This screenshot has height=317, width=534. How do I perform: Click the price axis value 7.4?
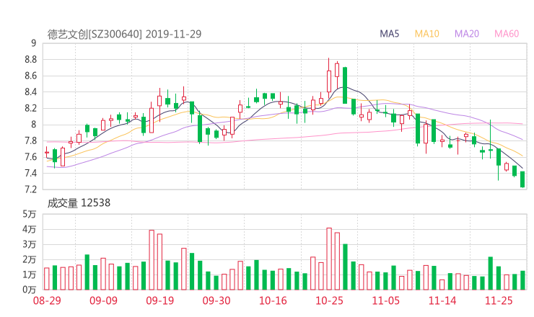click(30, 173)
